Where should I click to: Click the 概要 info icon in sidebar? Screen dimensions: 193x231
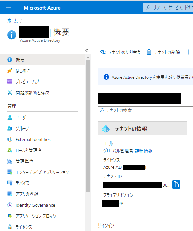click(10, 60)
